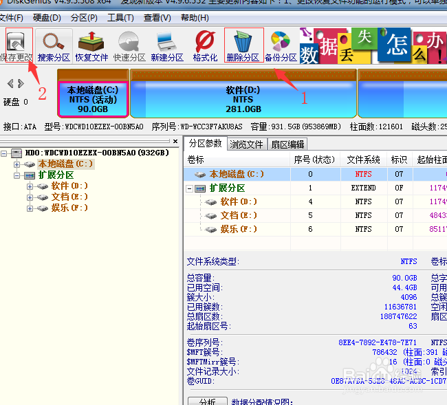This screenshot has width=447, height=405.
Task: Click the 分析 button
Action: [x=208, y=402]
